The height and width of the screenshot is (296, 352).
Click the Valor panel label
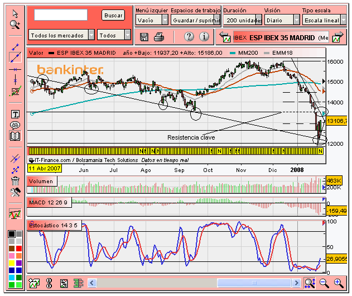[x=36, y=53]
